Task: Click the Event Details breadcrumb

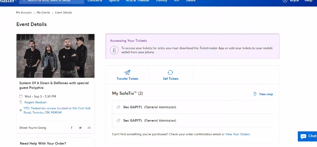Action: pyautogui.click(x=63, y=13)
